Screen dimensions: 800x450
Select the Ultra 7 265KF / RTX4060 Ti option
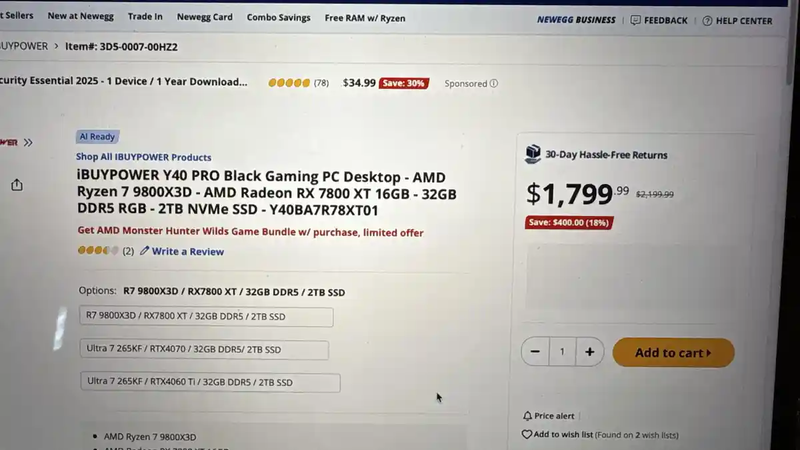[210, 383]
